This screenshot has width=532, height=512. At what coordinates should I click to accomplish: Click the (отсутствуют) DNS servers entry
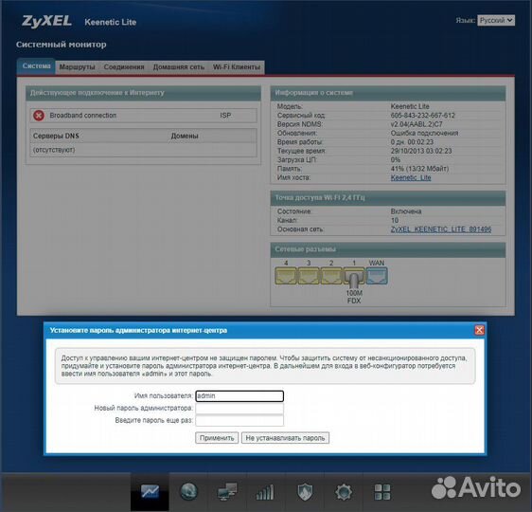54,150
